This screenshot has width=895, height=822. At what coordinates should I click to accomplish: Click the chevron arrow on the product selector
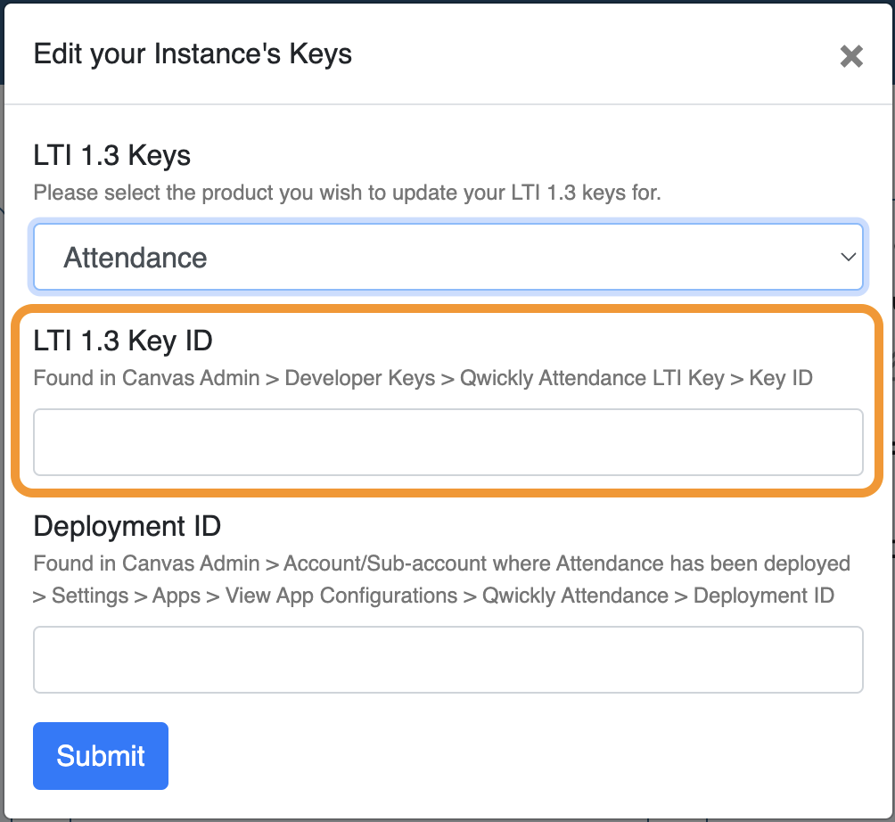coord(846,257)
